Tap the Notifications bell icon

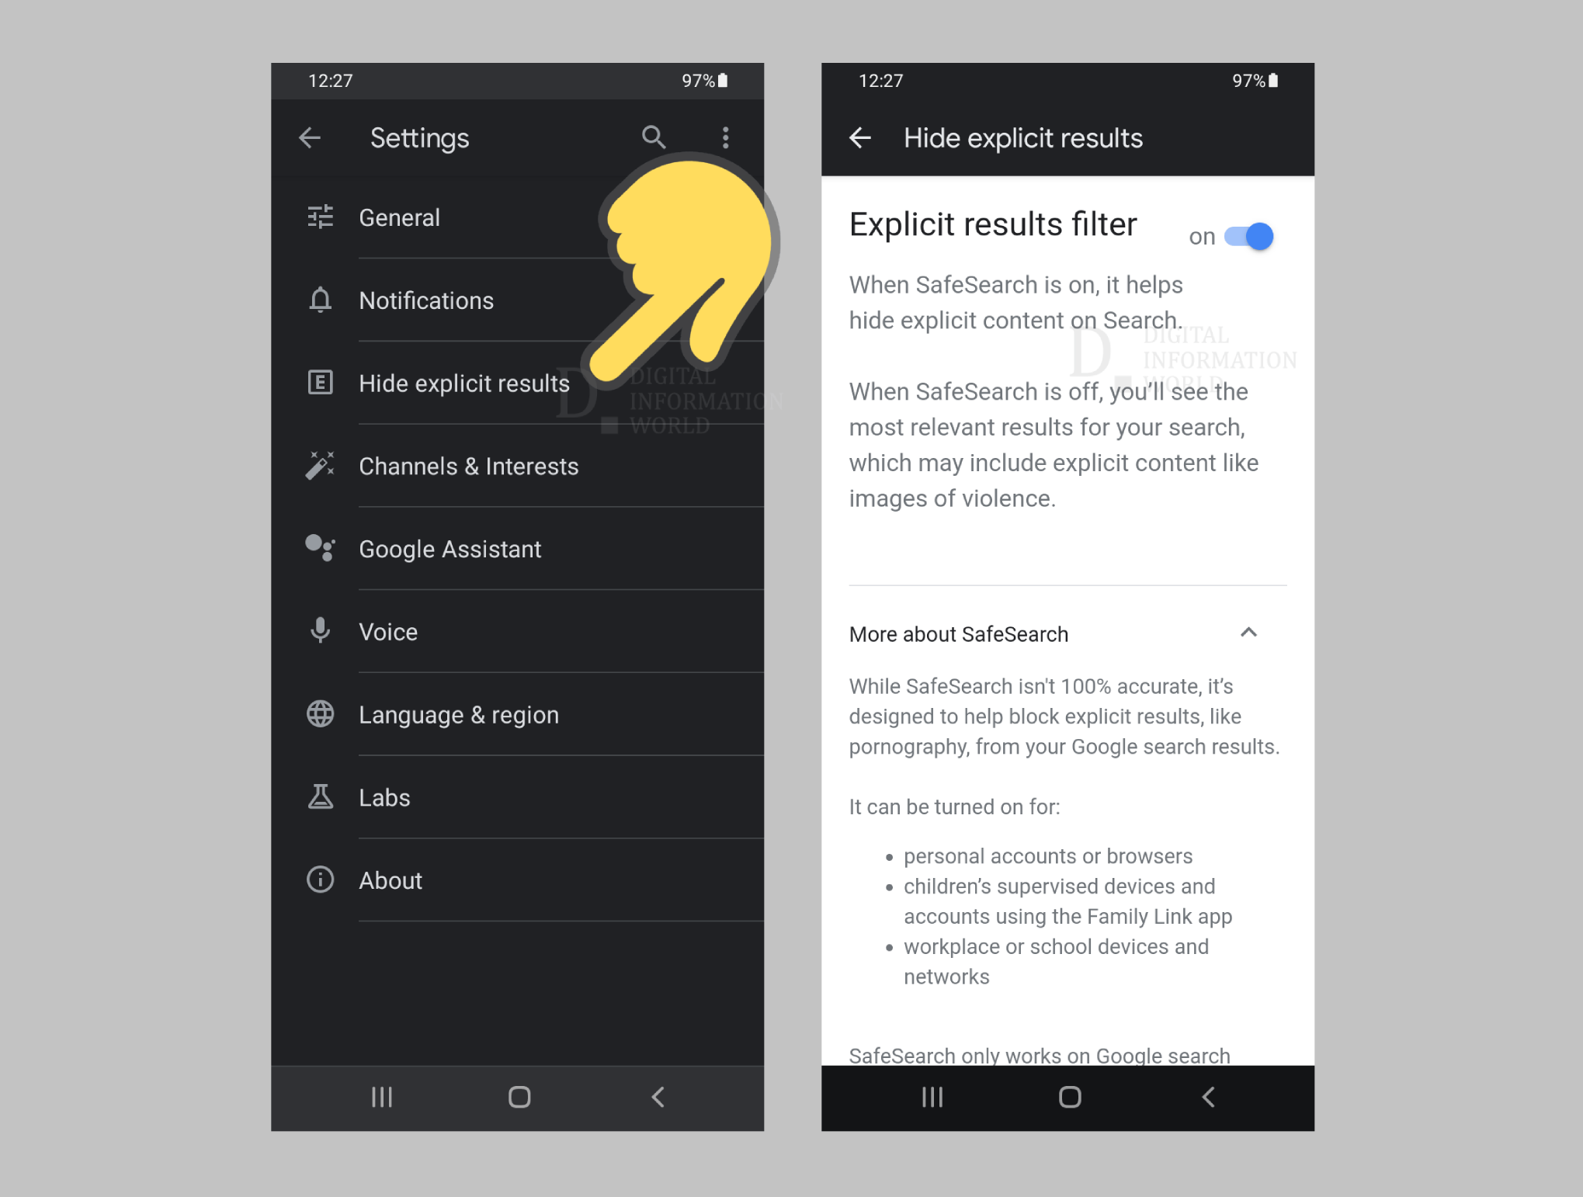pyautogui.click(x=319, y=300)
